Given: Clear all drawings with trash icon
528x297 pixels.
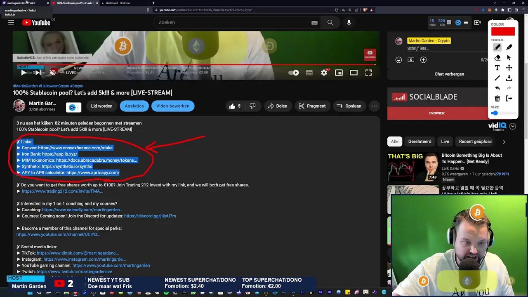Looking at the screenshot, I should click(x=497, y=98).
